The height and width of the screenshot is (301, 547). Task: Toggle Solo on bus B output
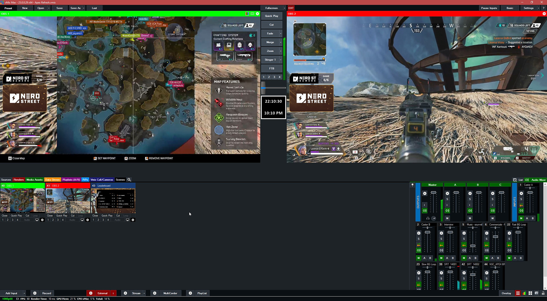pyautogui.click(x=470, y=199)
